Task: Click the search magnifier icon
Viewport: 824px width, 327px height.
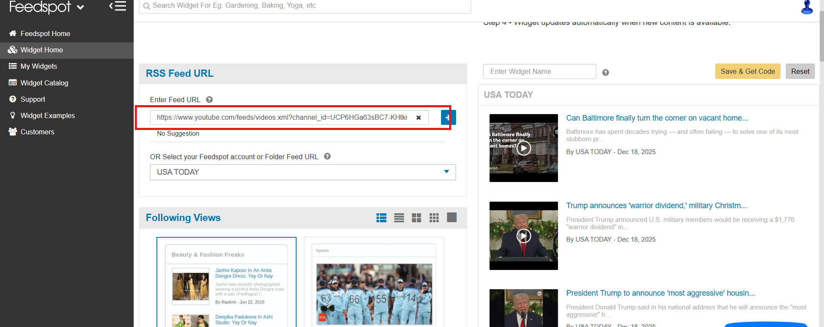Action: (147, 6)
